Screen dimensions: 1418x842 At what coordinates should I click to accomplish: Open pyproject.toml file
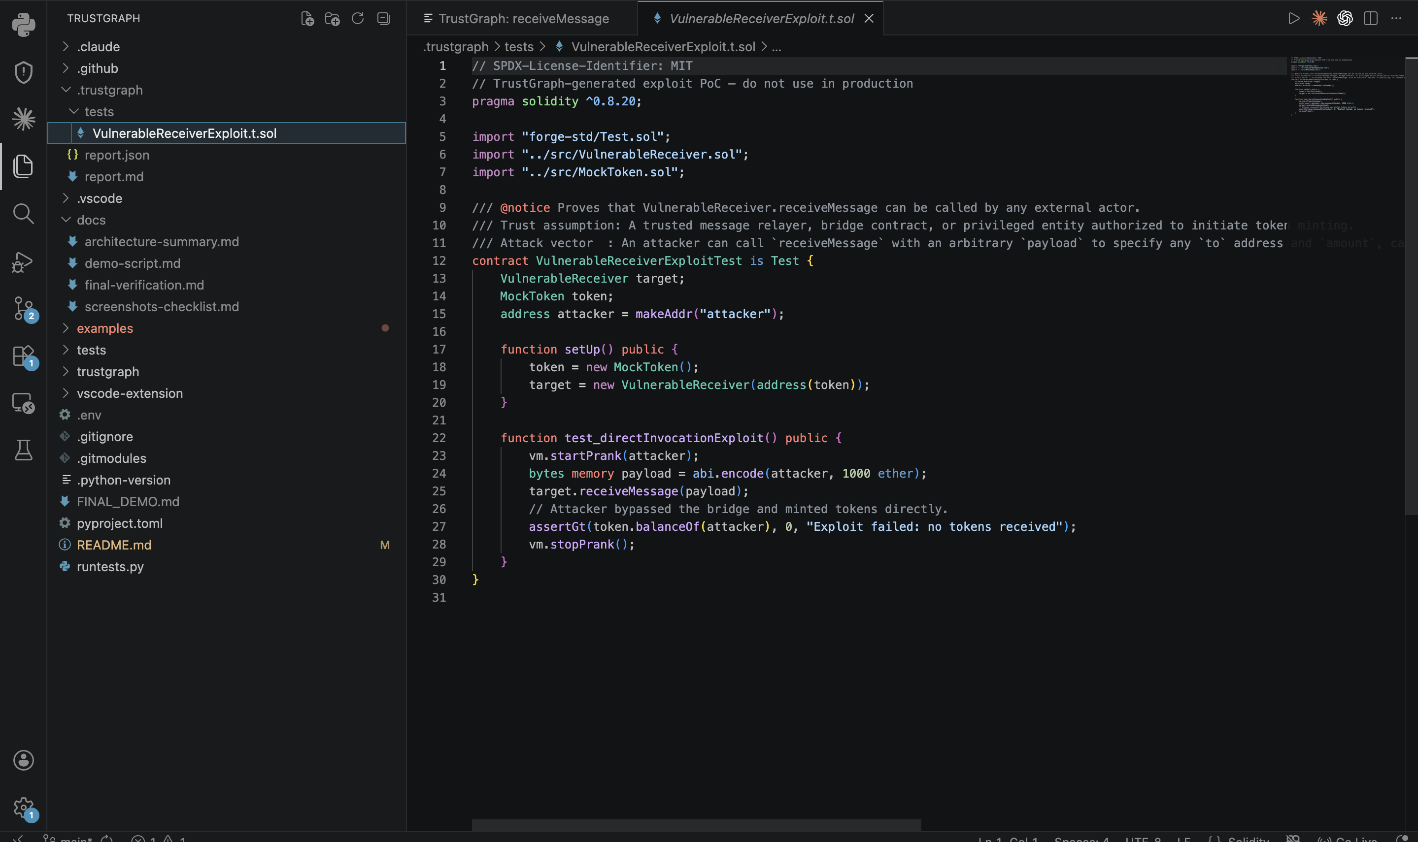pyautogui.click(x=227, y=523)
